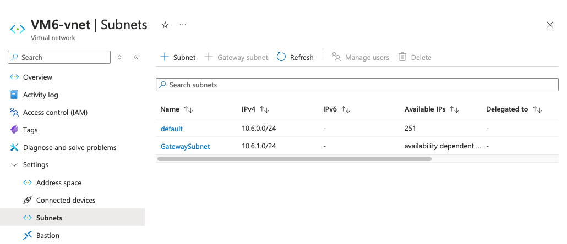Click the Virtual network subtitle
The image size is (567, 244).
53,38
